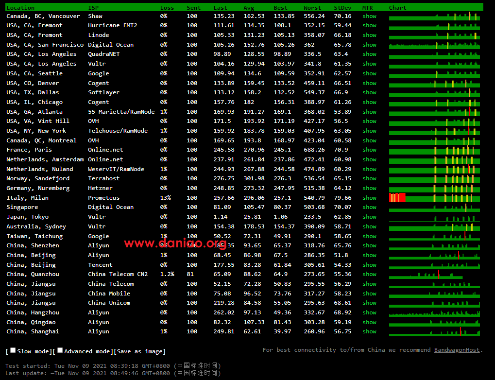
Task: Show MTR for Norway Sandefjord Terrahost
Action: tap(369, 178)
